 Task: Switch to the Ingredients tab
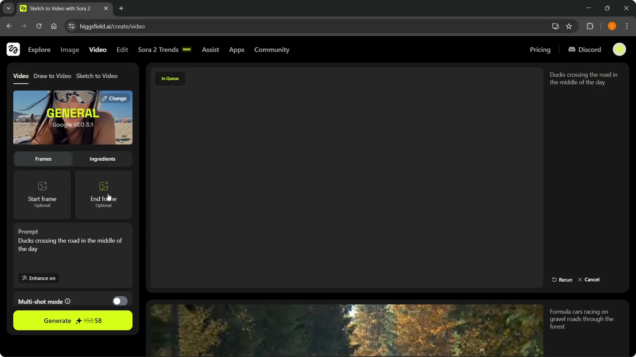[x=102, y=159]
